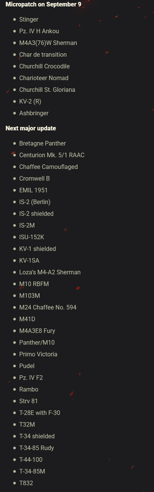This screenshot has height=492, width=154.
Task: Click the IS-2 (Berlin) entry
Action: click(x=35, y=202)
